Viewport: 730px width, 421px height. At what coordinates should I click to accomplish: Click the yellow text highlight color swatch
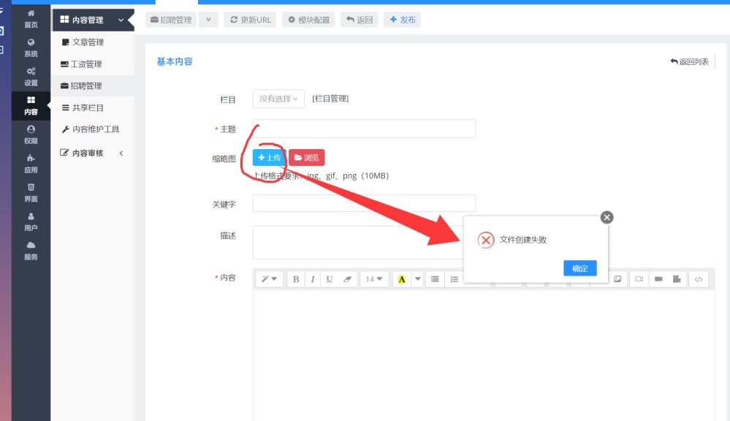(x=401, y=279)
